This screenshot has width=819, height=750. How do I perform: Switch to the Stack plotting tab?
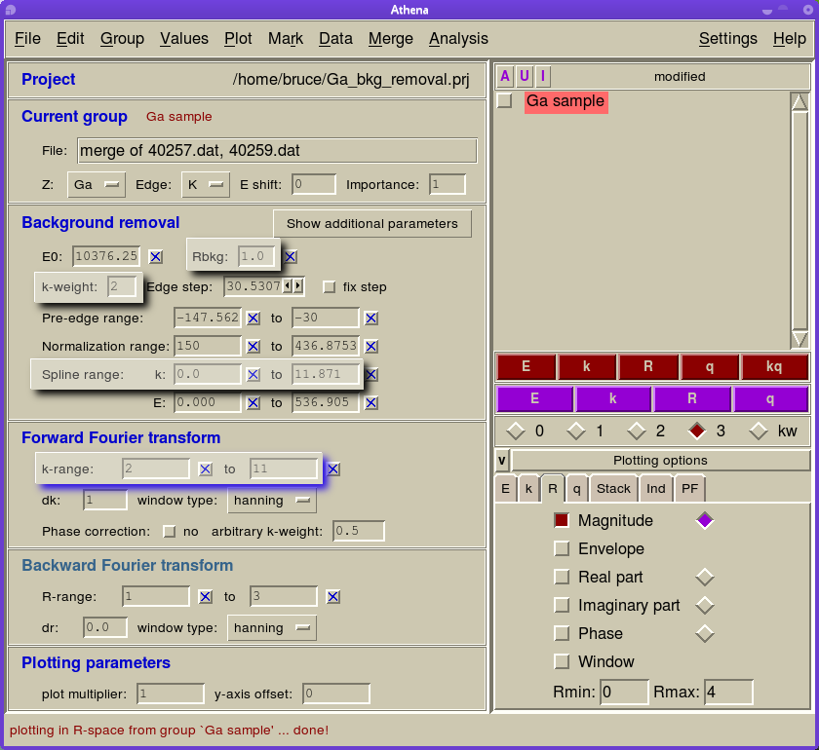[613, 489]
